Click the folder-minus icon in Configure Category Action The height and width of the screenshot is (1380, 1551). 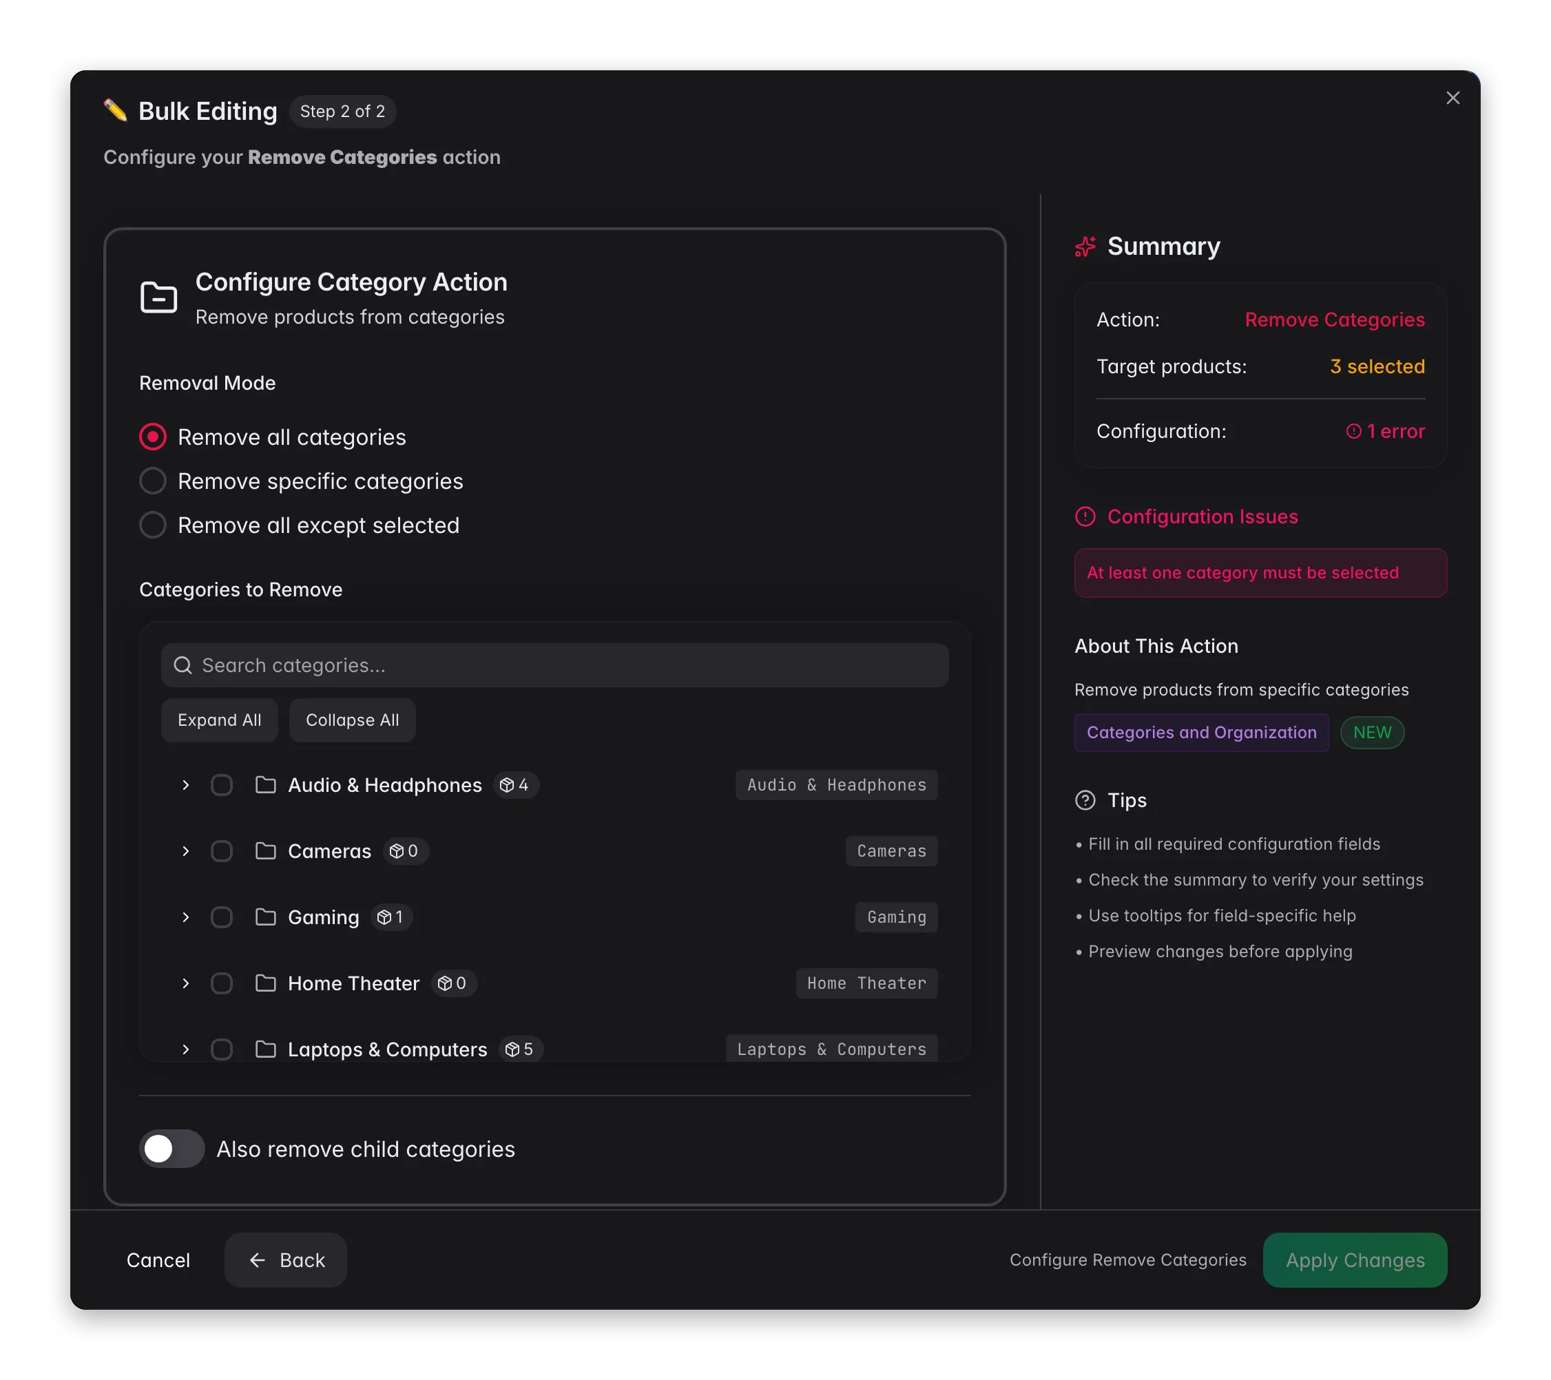[158, 297]
